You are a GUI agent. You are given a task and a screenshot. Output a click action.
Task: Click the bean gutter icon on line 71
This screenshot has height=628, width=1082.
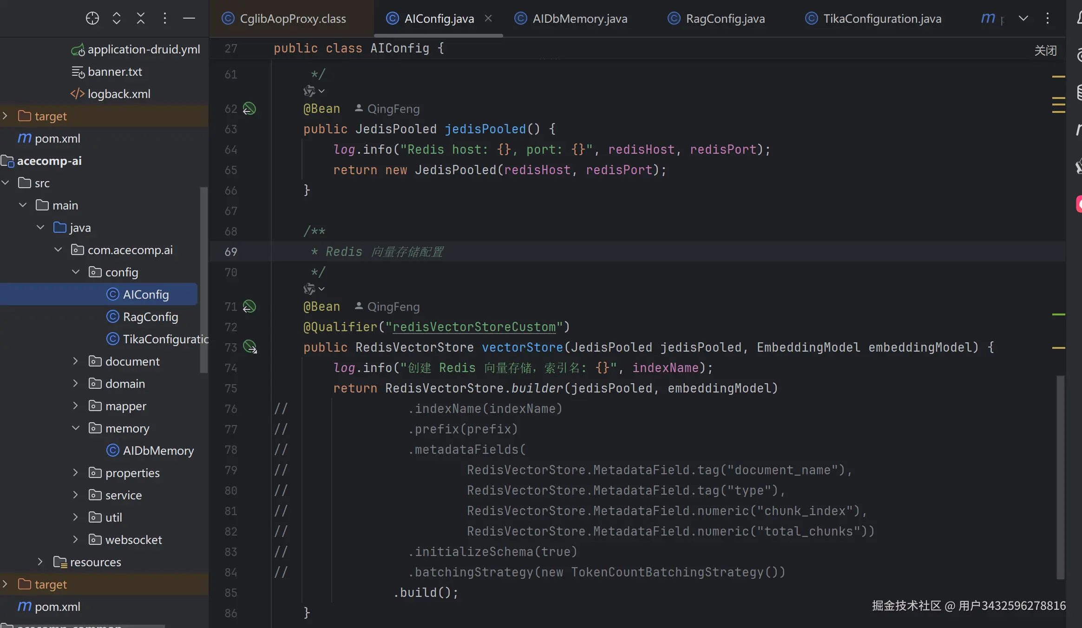click(x=249, y=307)
